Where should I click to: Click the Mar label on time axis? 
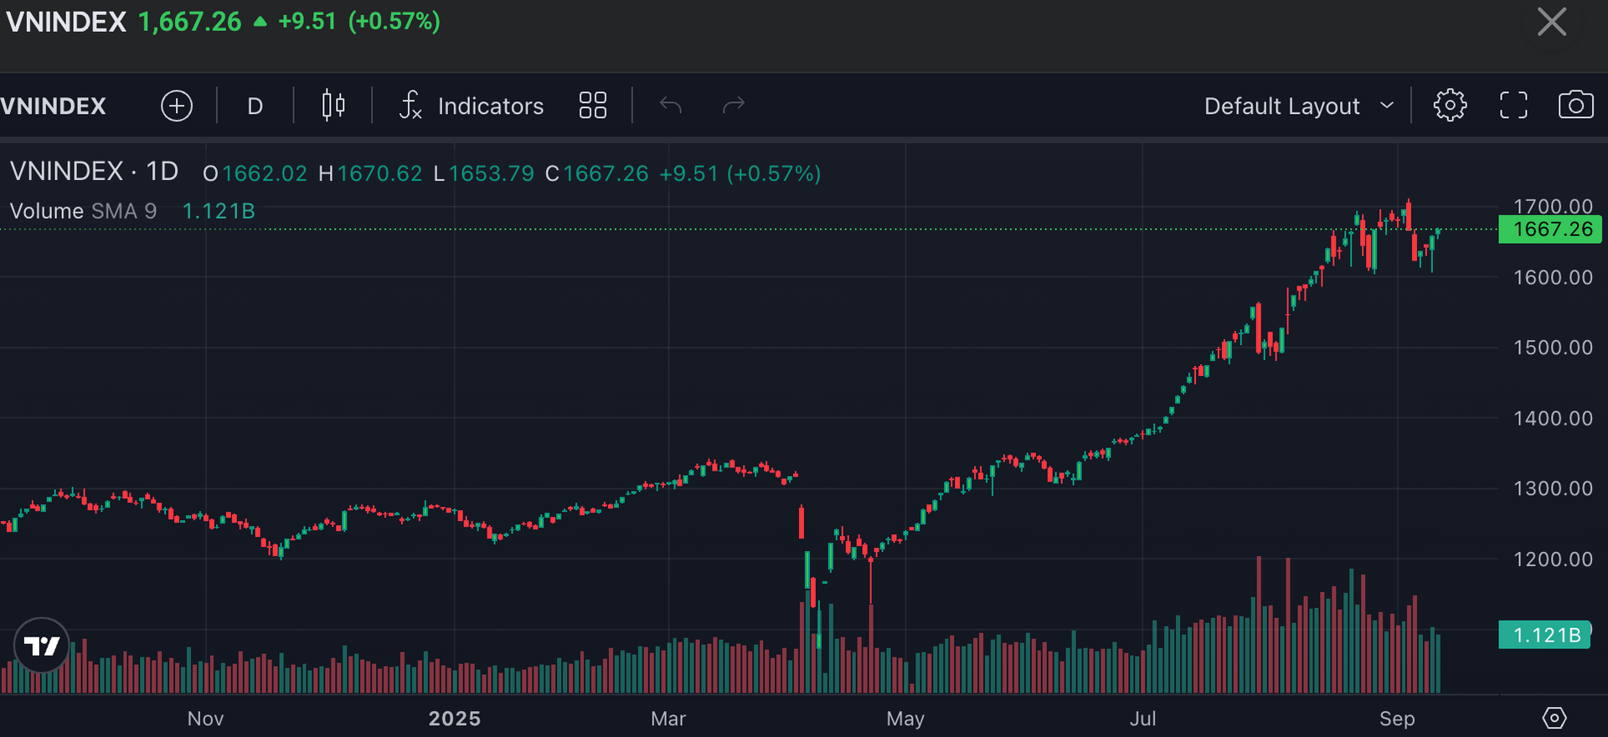click(x=668, y=719)
